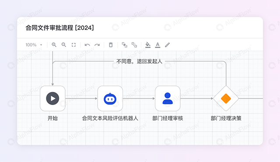280x162 pixels.
Task: Click the 100% zoom percentage text
Action: click(x=31, y=45)
